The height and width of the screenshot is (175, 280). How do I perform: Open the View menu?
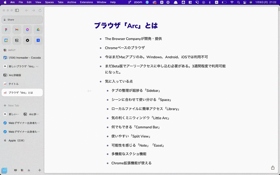click(38, 2)
